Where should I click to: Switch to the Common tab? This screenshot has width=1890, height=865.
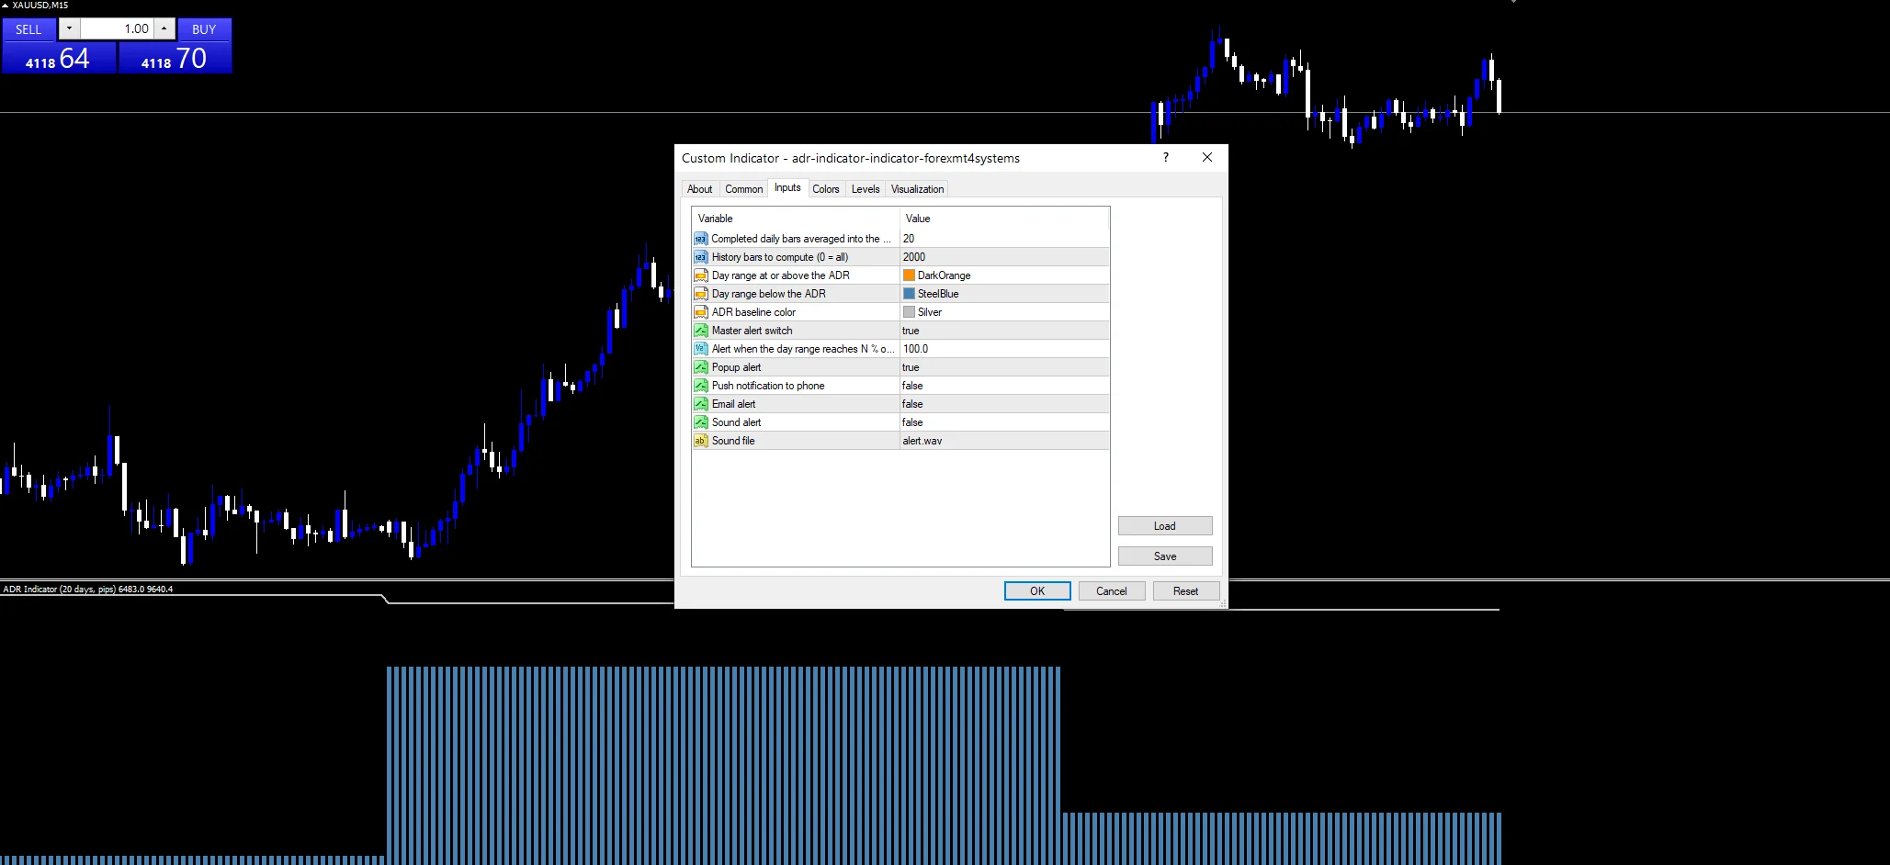(743, 189)
